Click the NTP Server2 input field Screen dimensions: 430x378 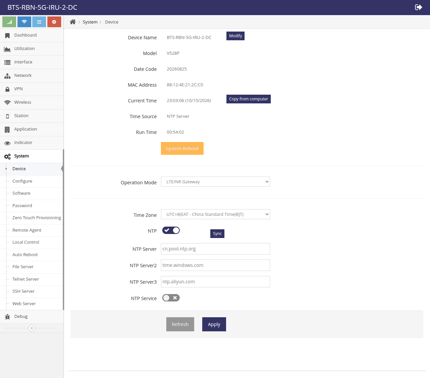coord(215,265)
